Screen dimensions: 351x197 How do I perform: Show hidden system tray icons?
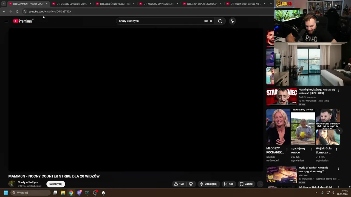pos(316,193)
